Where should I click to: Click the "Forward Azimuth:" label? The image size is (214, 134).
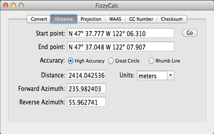[42, 89]
